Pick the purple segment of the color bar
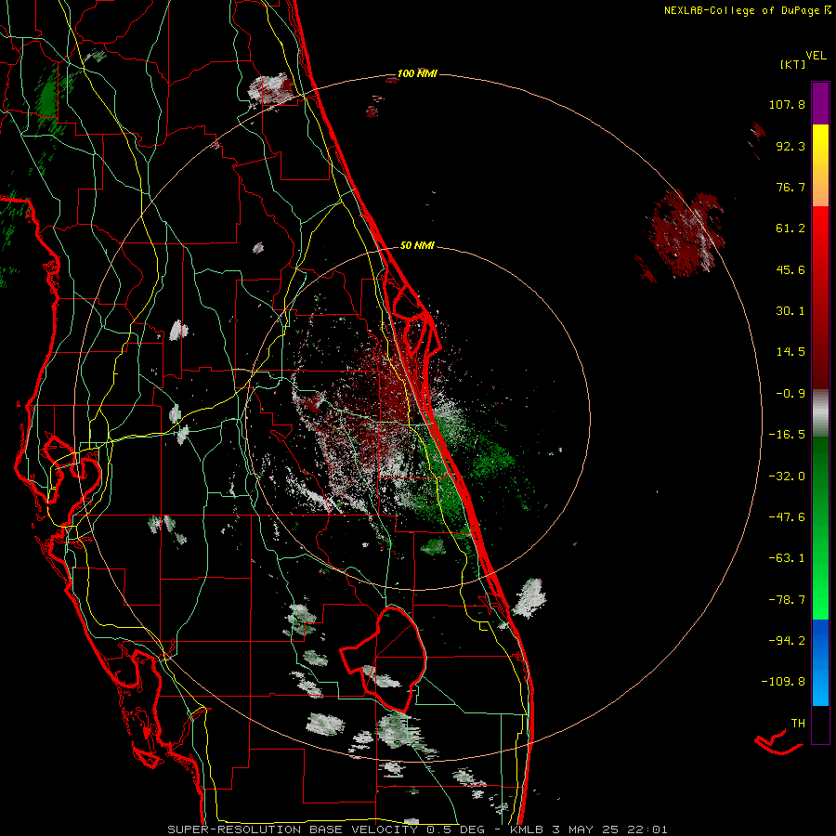This screenshot has height=836, width=836. point(820,103)
